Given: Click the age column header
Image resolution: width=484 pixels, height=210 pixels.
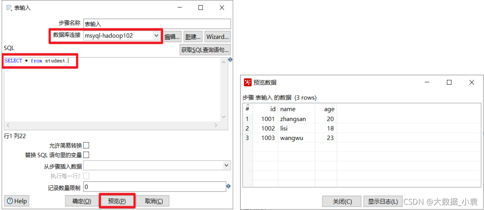Looking at the screenshot, I should (326, 108).
